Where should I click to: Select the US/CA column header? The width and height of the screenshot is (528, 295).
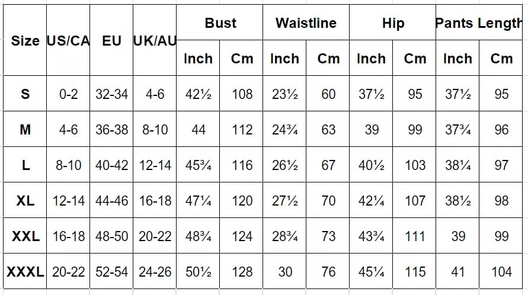68,41
